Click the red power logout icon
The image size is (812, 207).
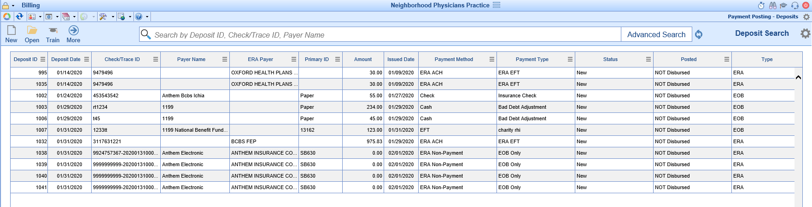806,6
